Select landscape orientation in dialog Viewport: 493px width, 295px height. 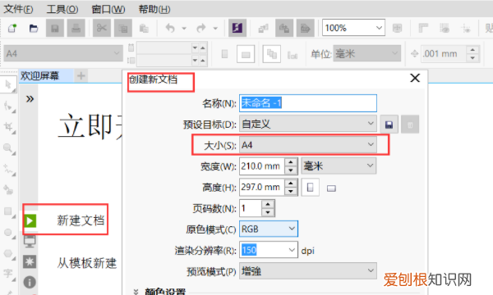tap(331, 188)
